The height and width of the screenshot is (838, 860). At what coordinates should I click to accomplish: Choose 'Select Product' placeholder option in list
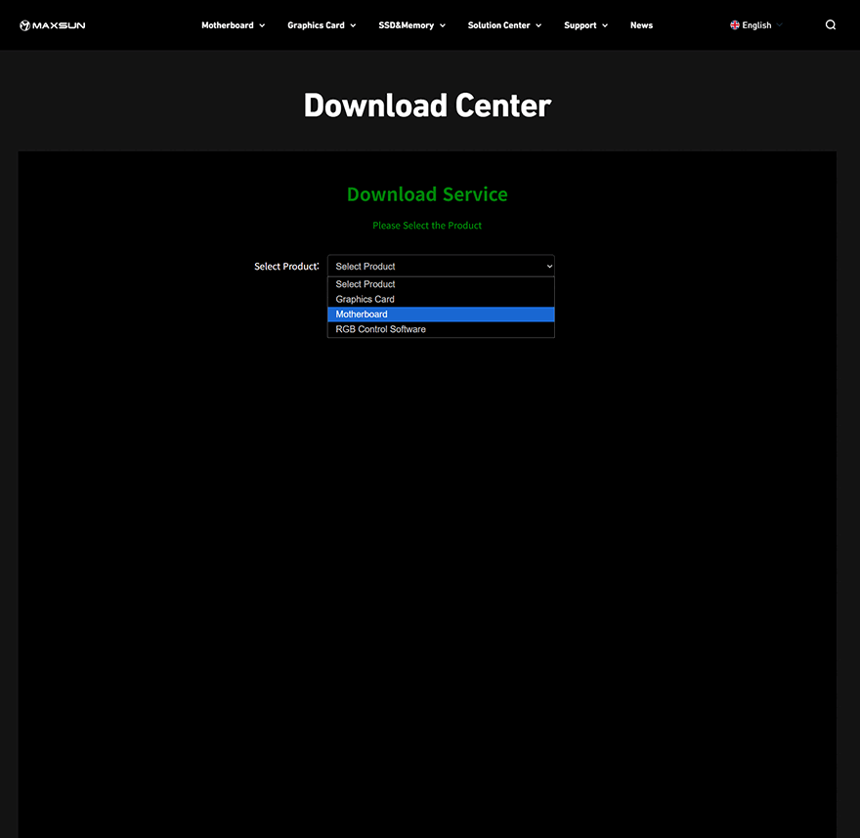point(441,284)
